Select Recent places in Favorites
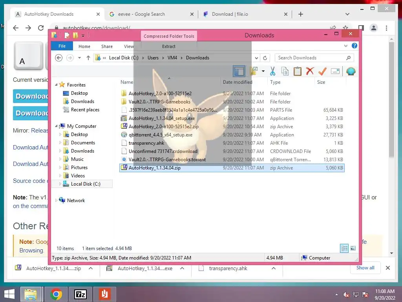This screenshot has width=402, height=302. [85, 110]
